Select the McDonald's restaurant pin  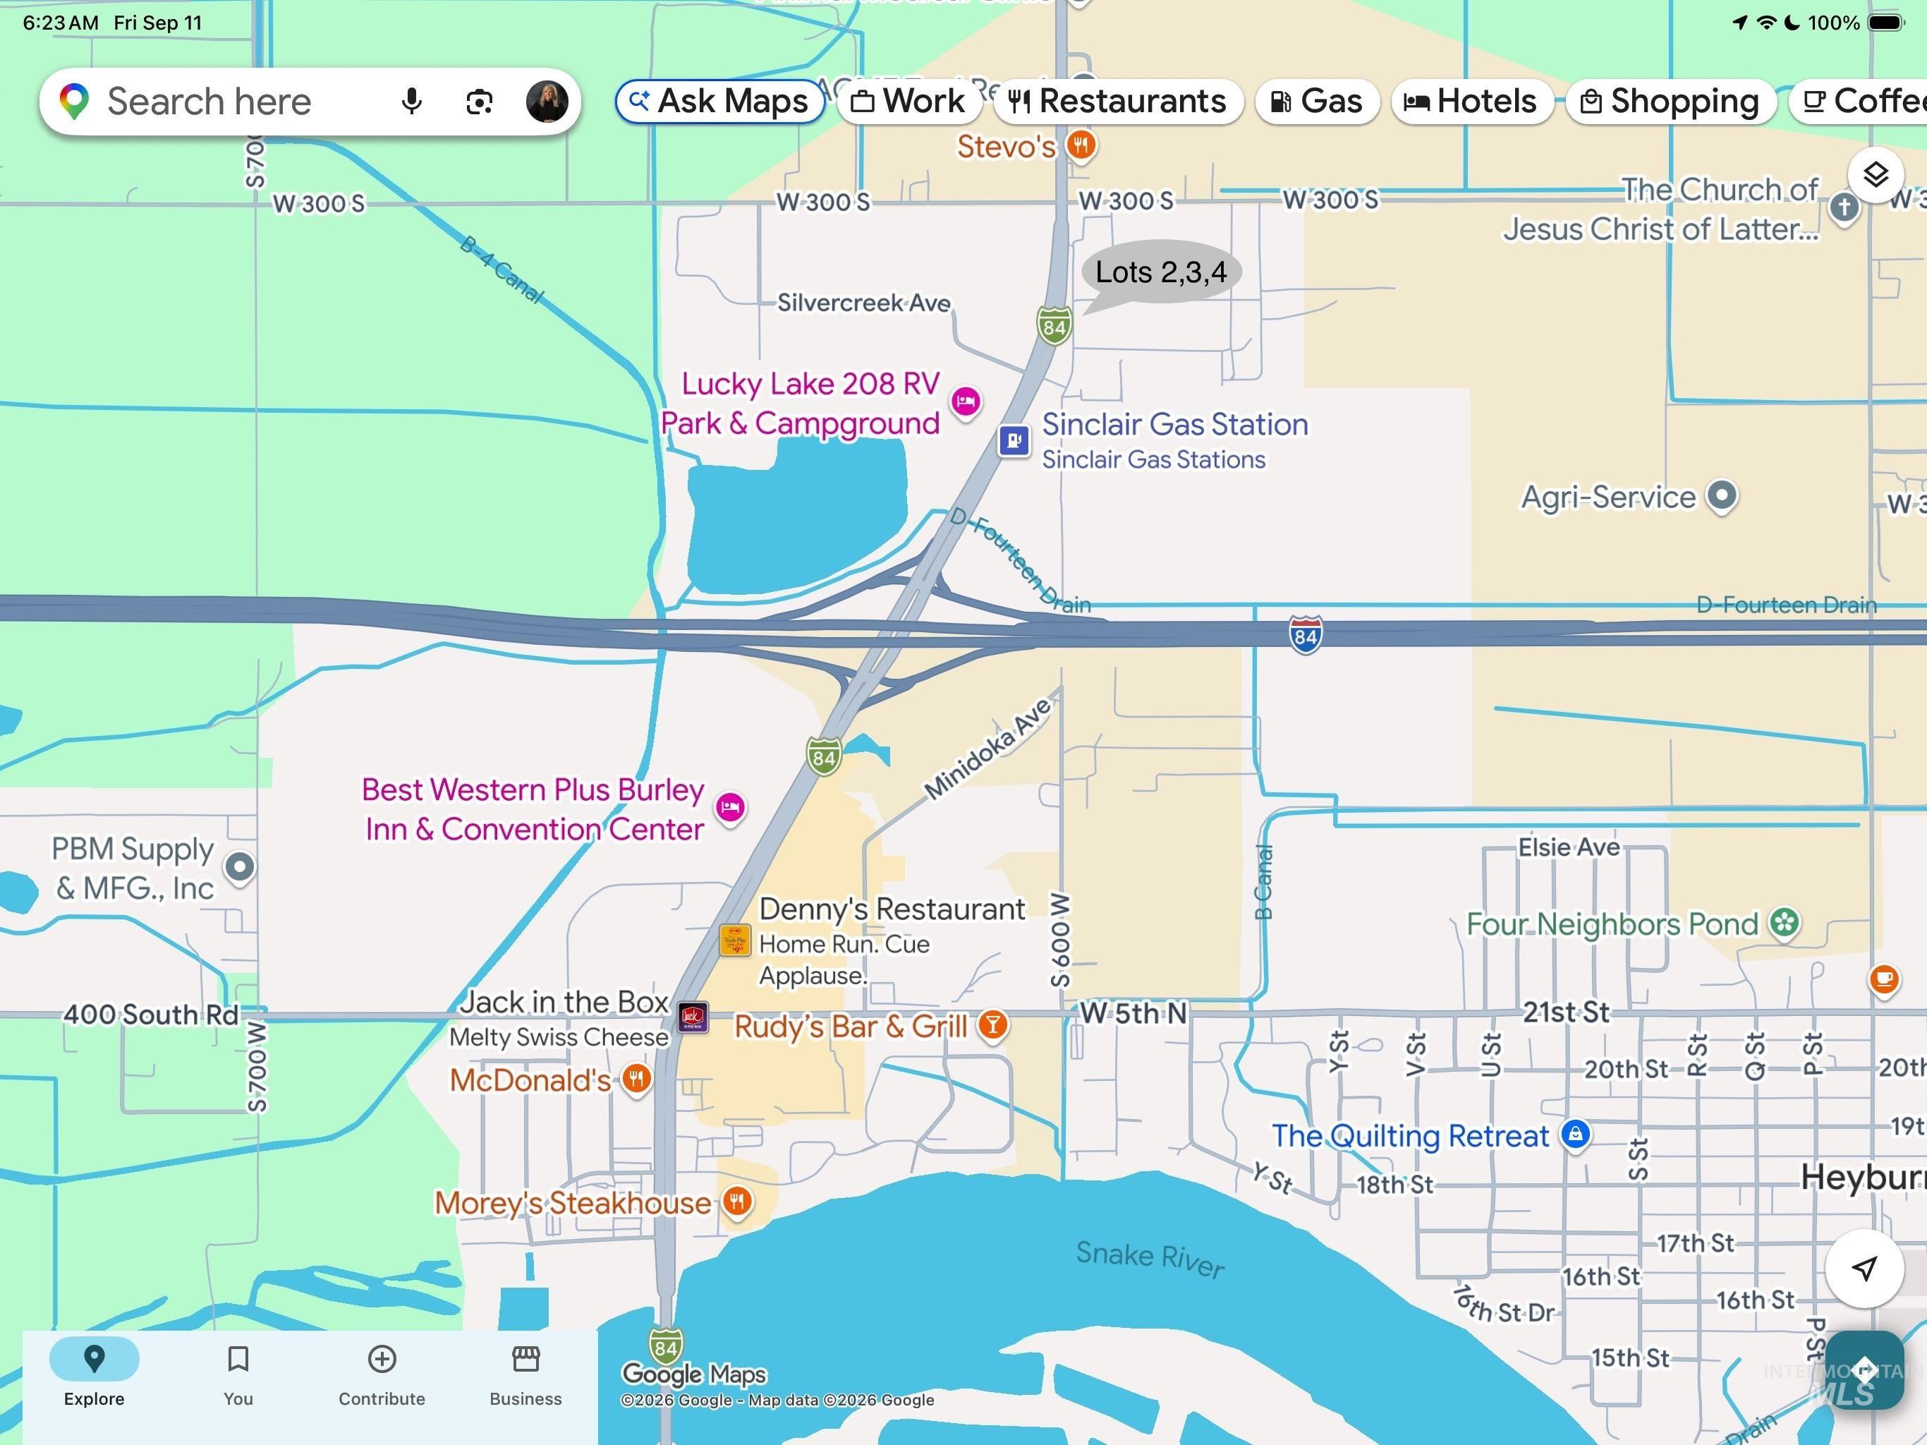pos(636,1079)
